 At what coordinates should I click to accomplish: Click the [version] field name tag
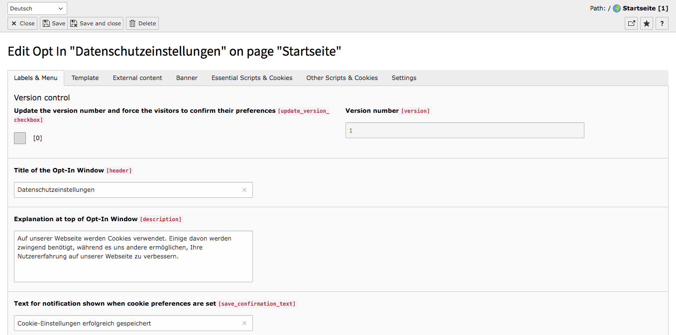416,111
